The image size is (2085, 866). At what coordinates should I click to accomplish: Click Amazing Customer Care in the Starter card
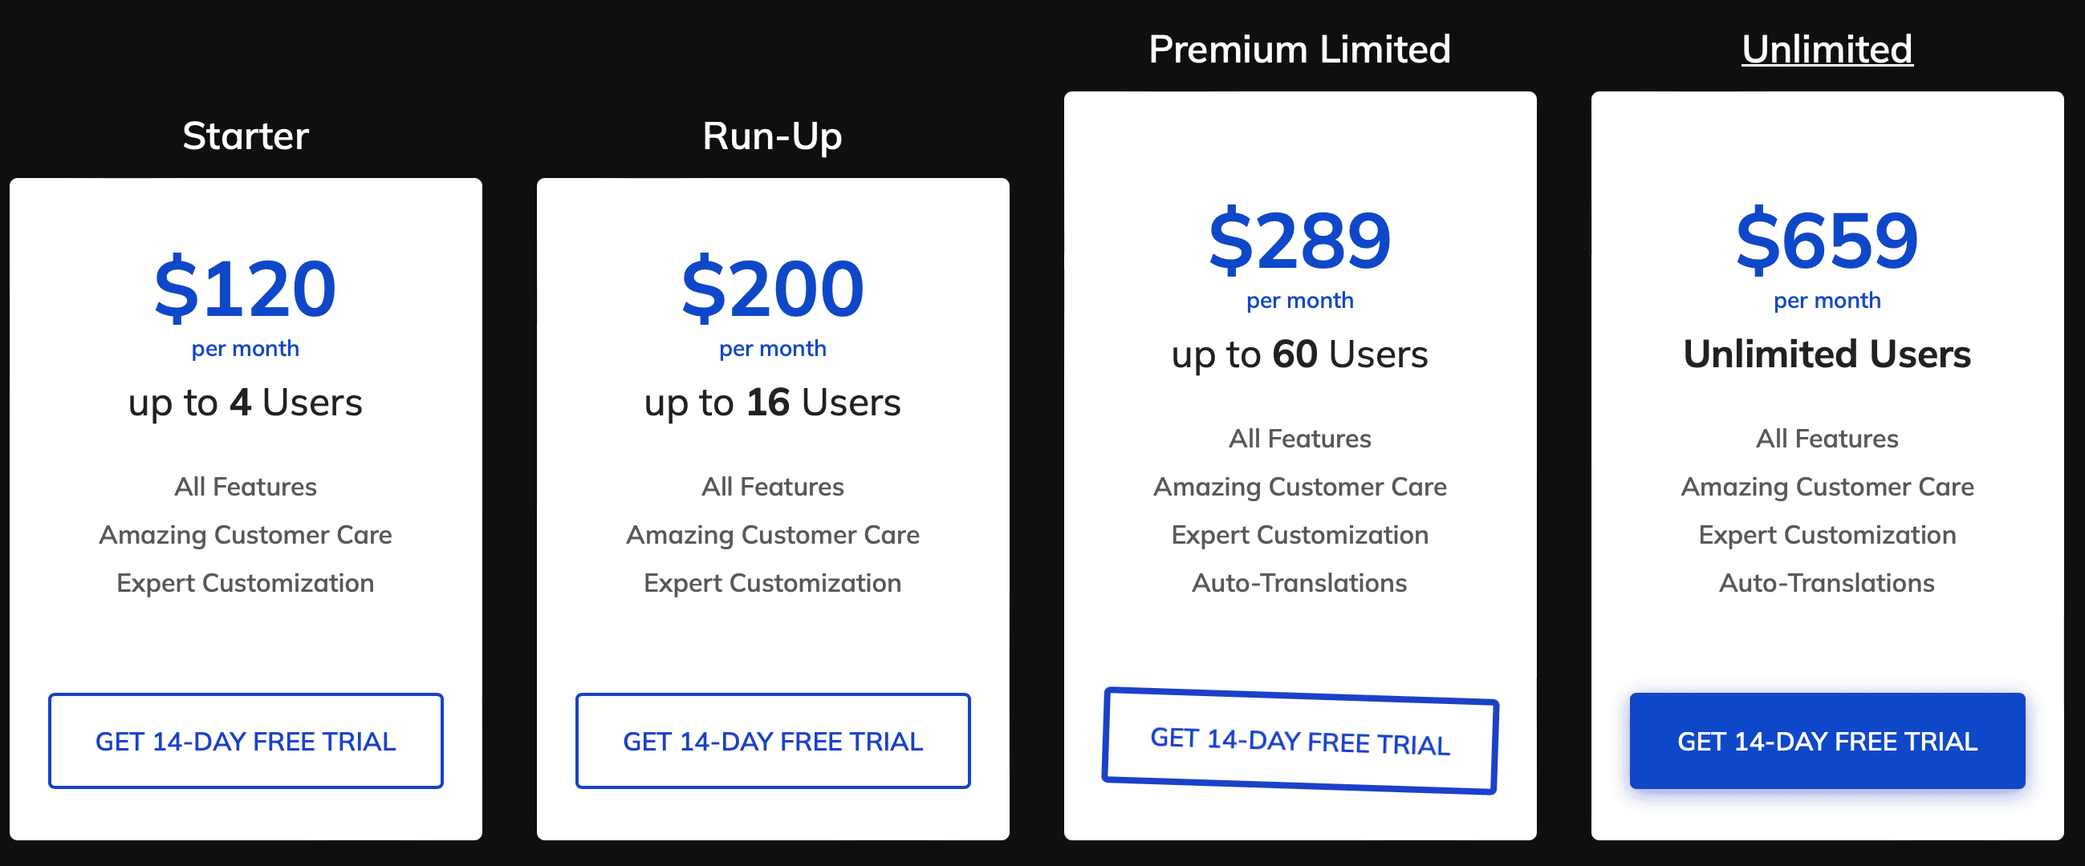(246, 535)
